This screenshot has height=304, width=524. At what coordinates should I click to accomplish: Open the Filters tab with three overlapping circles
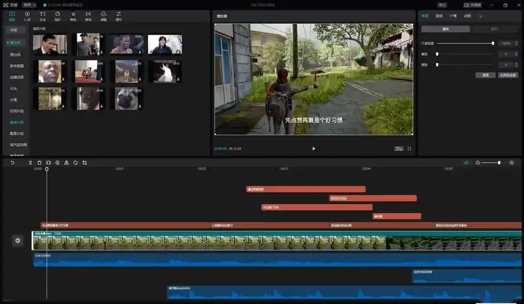[104, 16]
